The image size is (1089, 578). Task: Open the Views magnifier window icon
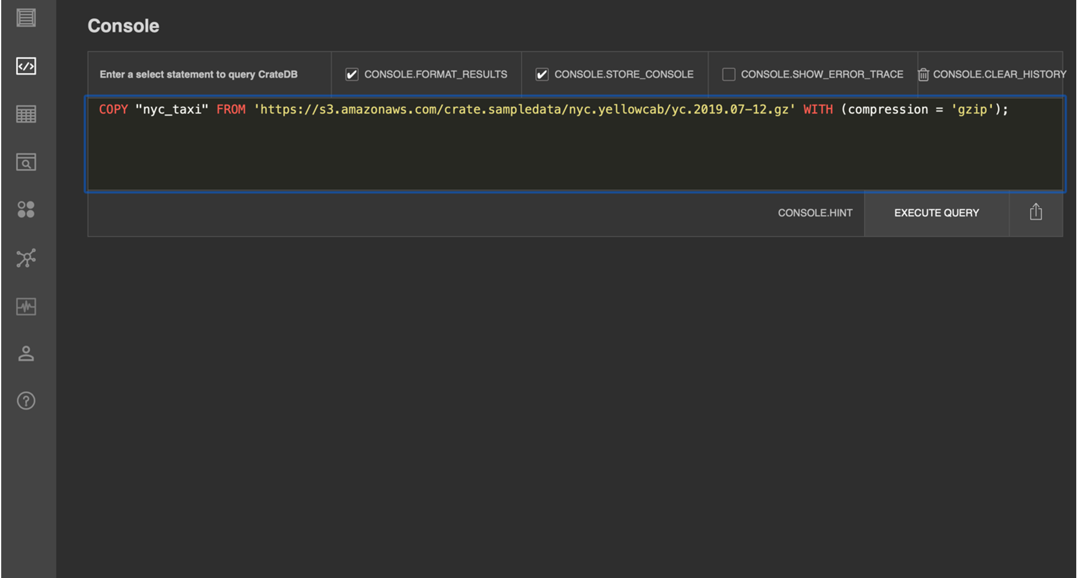[26, 162]
